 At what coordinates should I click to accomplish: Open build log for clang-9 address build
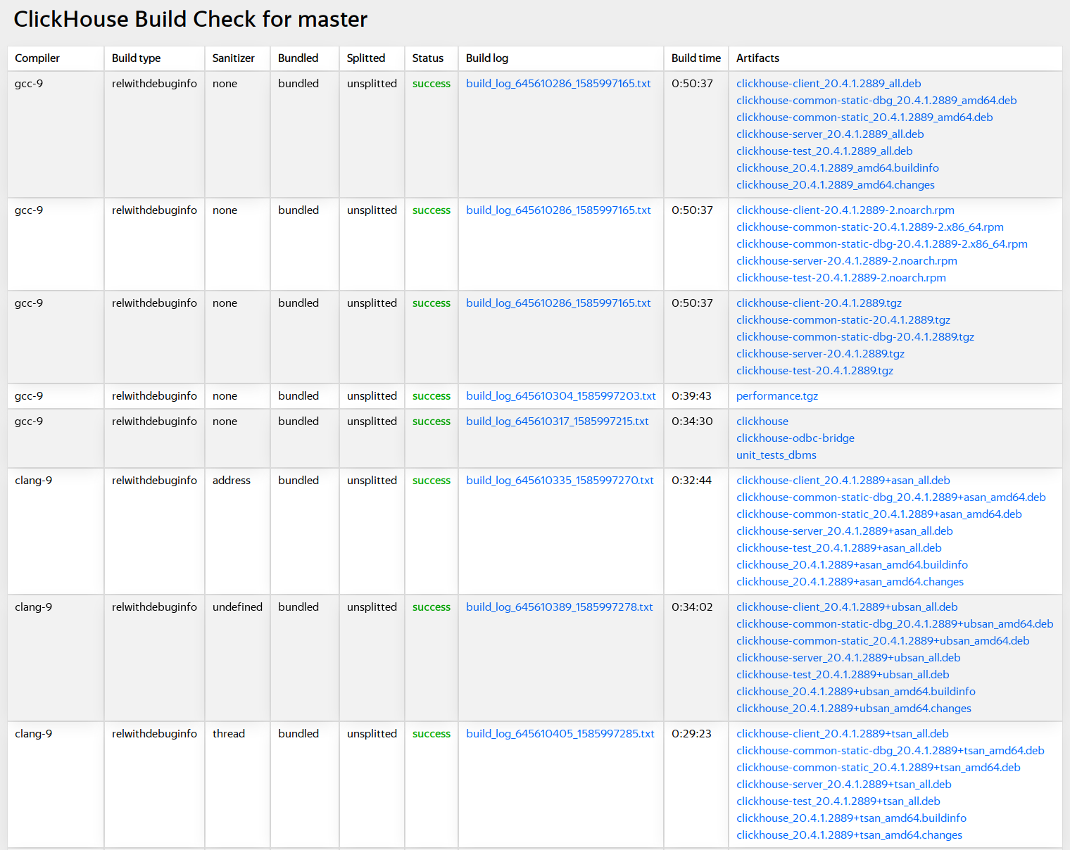click(x=560, y=481)
